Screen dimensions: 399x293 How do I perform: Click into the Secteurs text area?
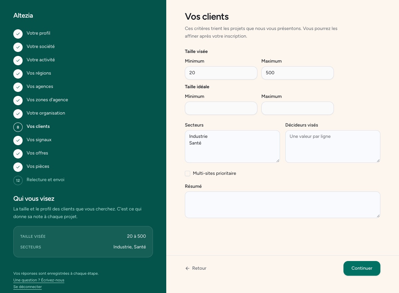pos(232,146)
